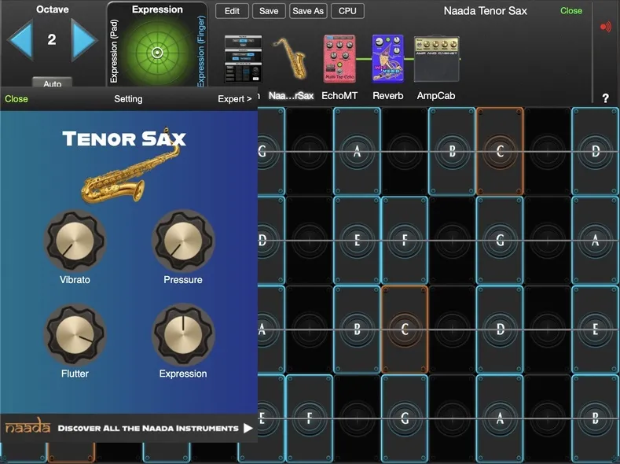The height and width of the screenshot is (464, 620).
Task: Click the Naada logo in banner
Action: tap(28, 426)
